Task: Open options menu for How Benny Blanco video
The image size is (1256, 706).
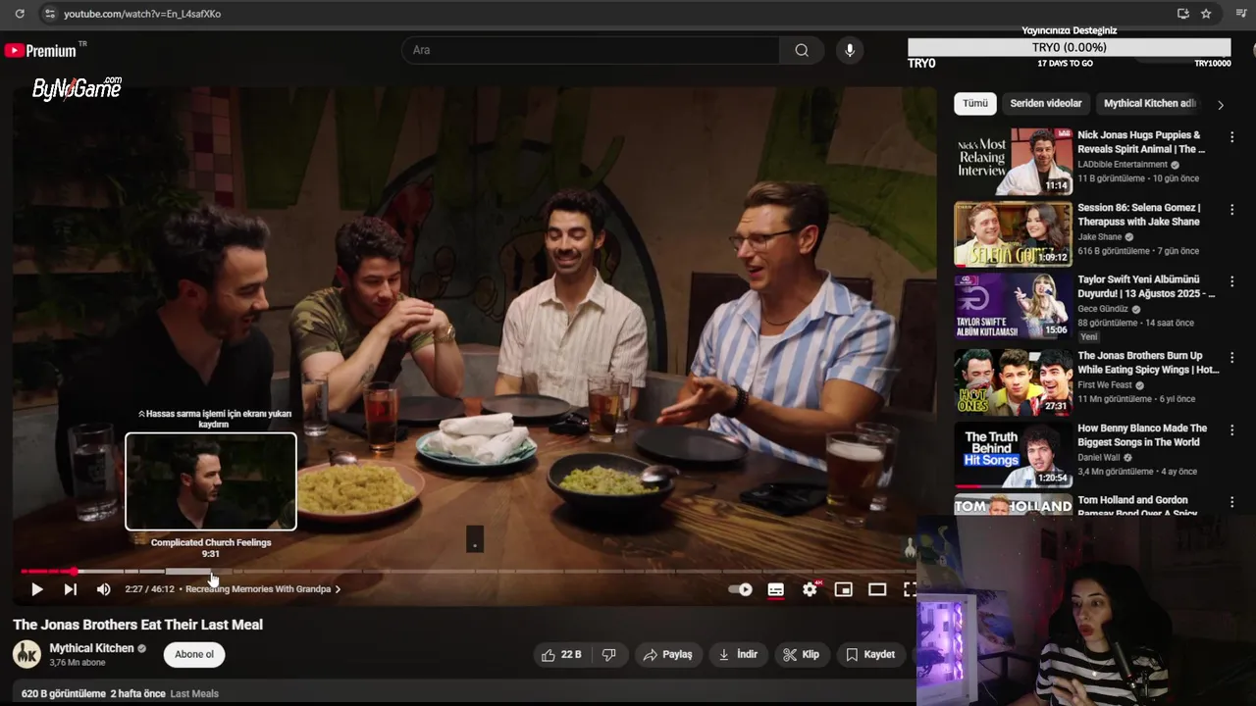Action: pos(1231,430)
